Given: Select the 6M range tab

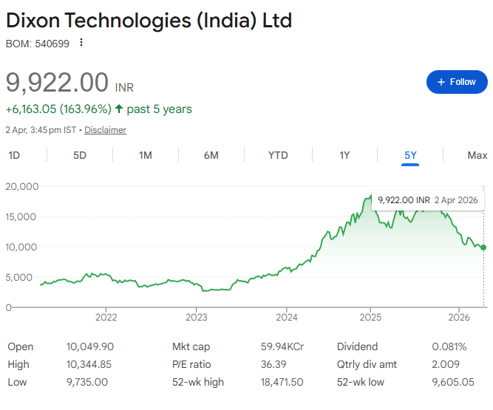Looking at the screenshot, I should pos(211,155).
